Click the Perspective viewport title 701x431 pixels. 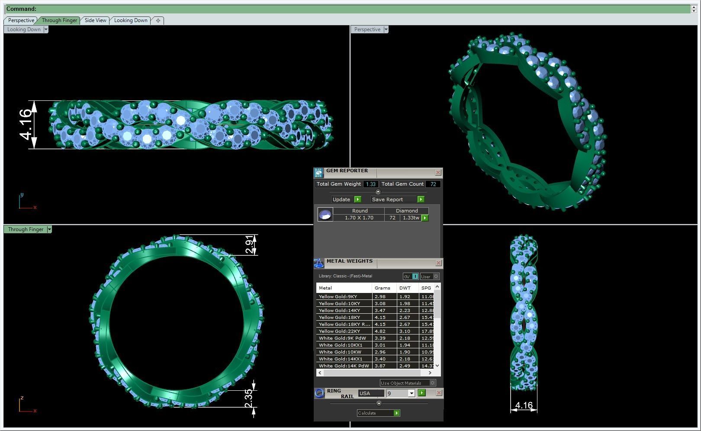[367, 29]
